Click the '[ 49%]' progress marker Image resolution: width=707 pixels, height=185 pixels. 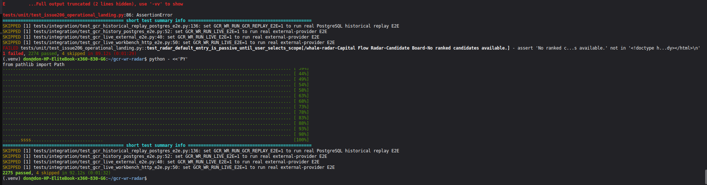click(301, 79)
